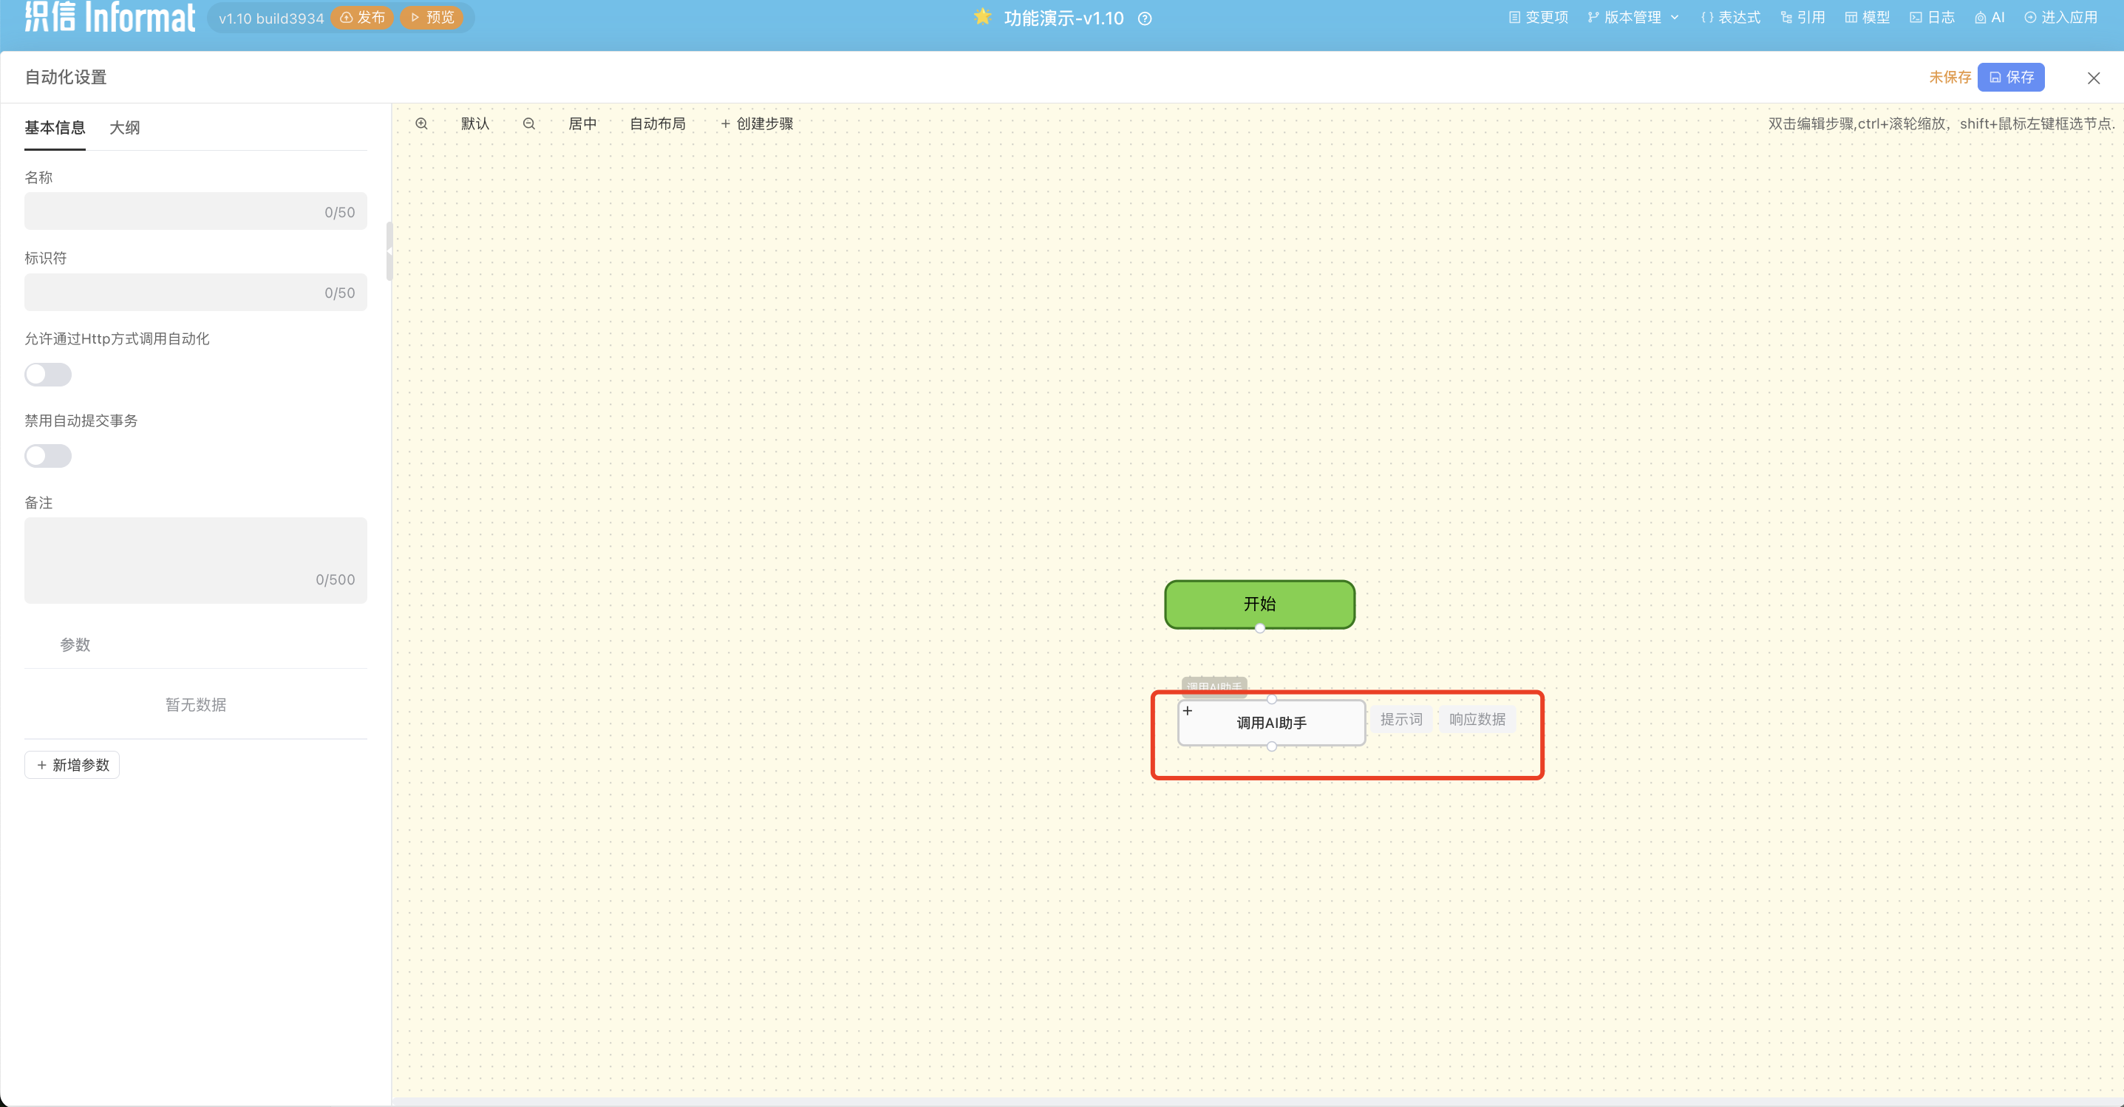
Task: Open the AI assistant in top bar
Action: pos(1989,17)
